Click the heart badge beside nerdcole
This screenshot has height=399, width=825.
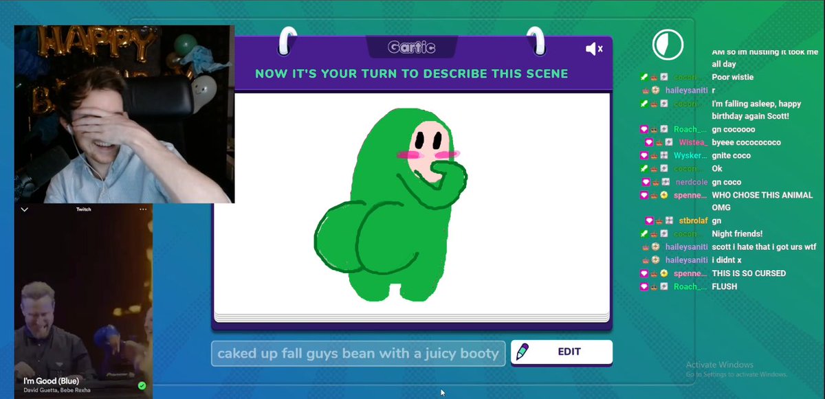pos(646,182)
